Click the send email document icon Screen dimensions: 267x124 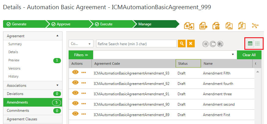pyautogui.click(x=216, y=26)
